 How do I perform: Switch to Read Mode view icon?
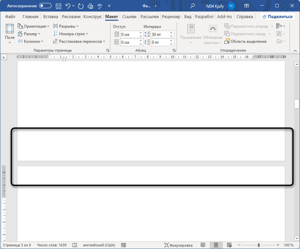pyautogui.click(x=203, y=245)
